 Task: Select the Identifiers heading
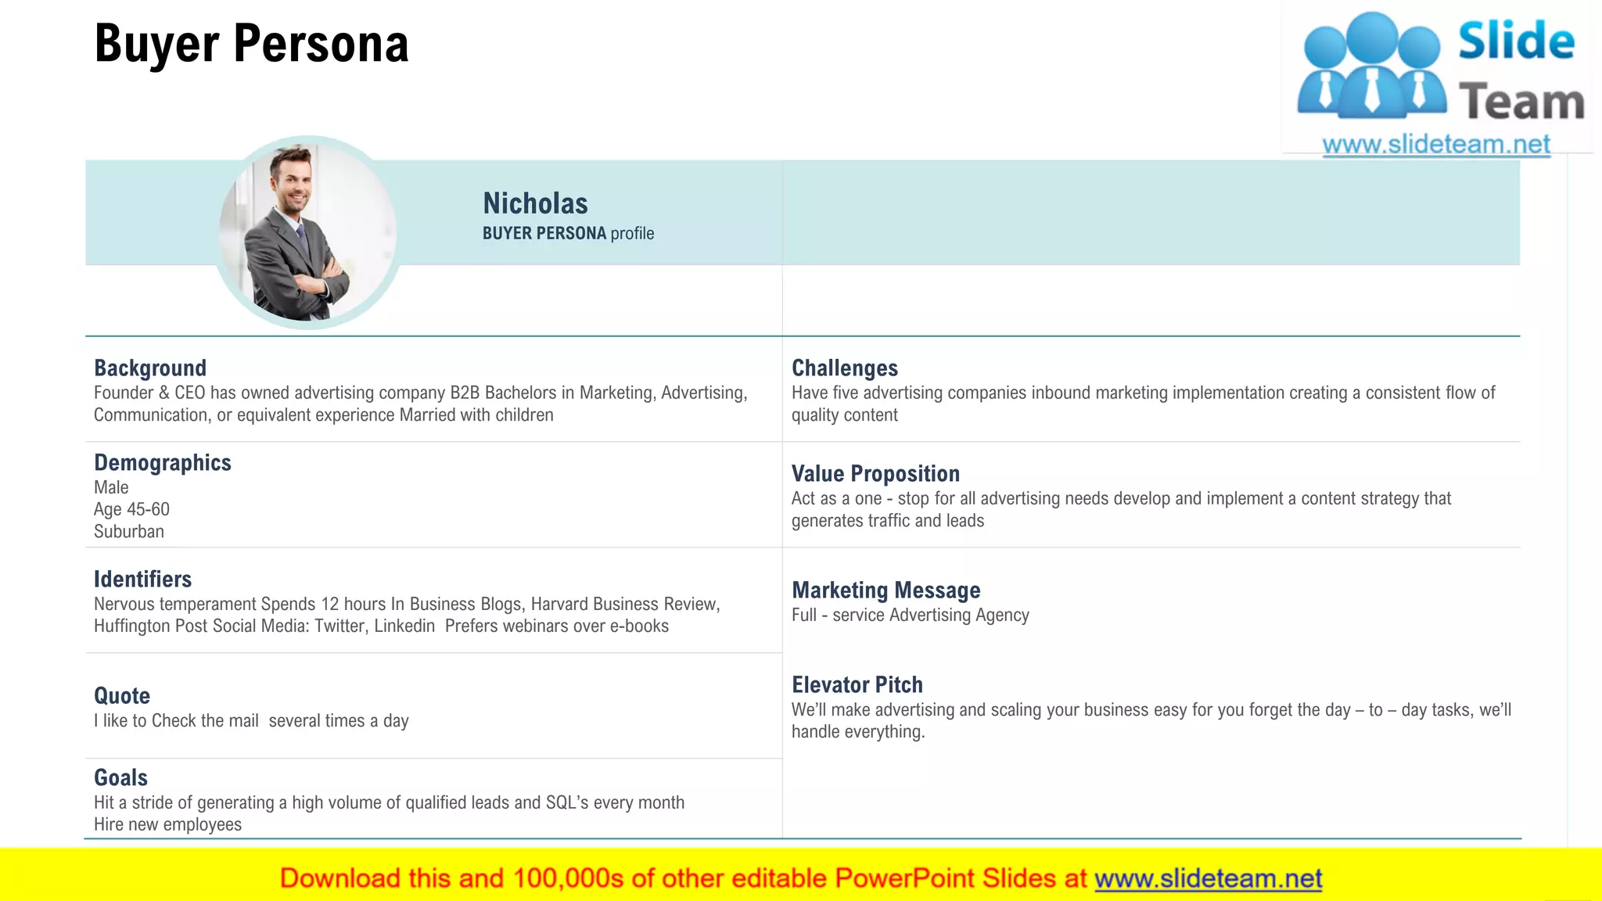(x=142, y=579)
